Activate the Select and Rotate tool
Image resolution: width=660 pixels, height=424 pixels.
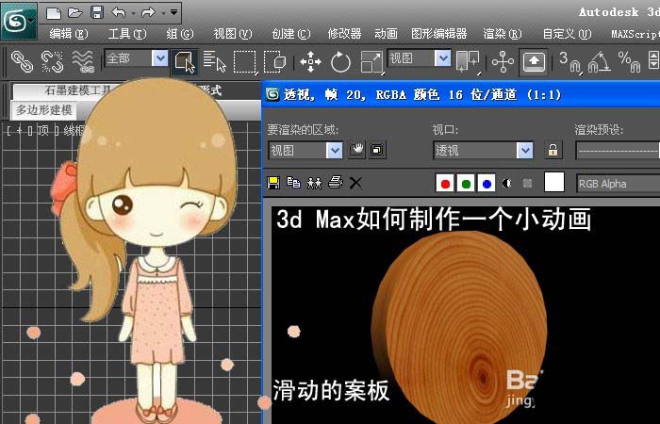click(x=340, y=62)
